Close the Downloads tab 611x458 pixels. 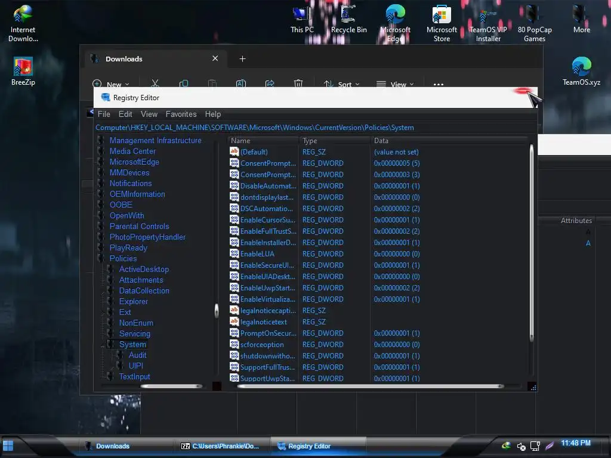[215, 58]
